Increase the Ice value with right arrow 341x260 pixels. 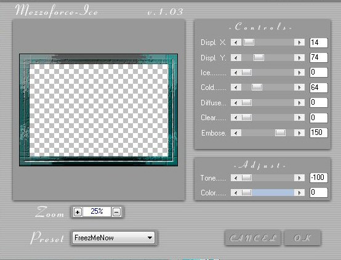point(299,73)
